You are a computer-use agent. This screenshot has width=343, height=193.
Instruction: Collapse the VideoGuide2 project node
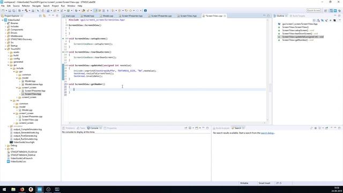click(x=3, y=20)
